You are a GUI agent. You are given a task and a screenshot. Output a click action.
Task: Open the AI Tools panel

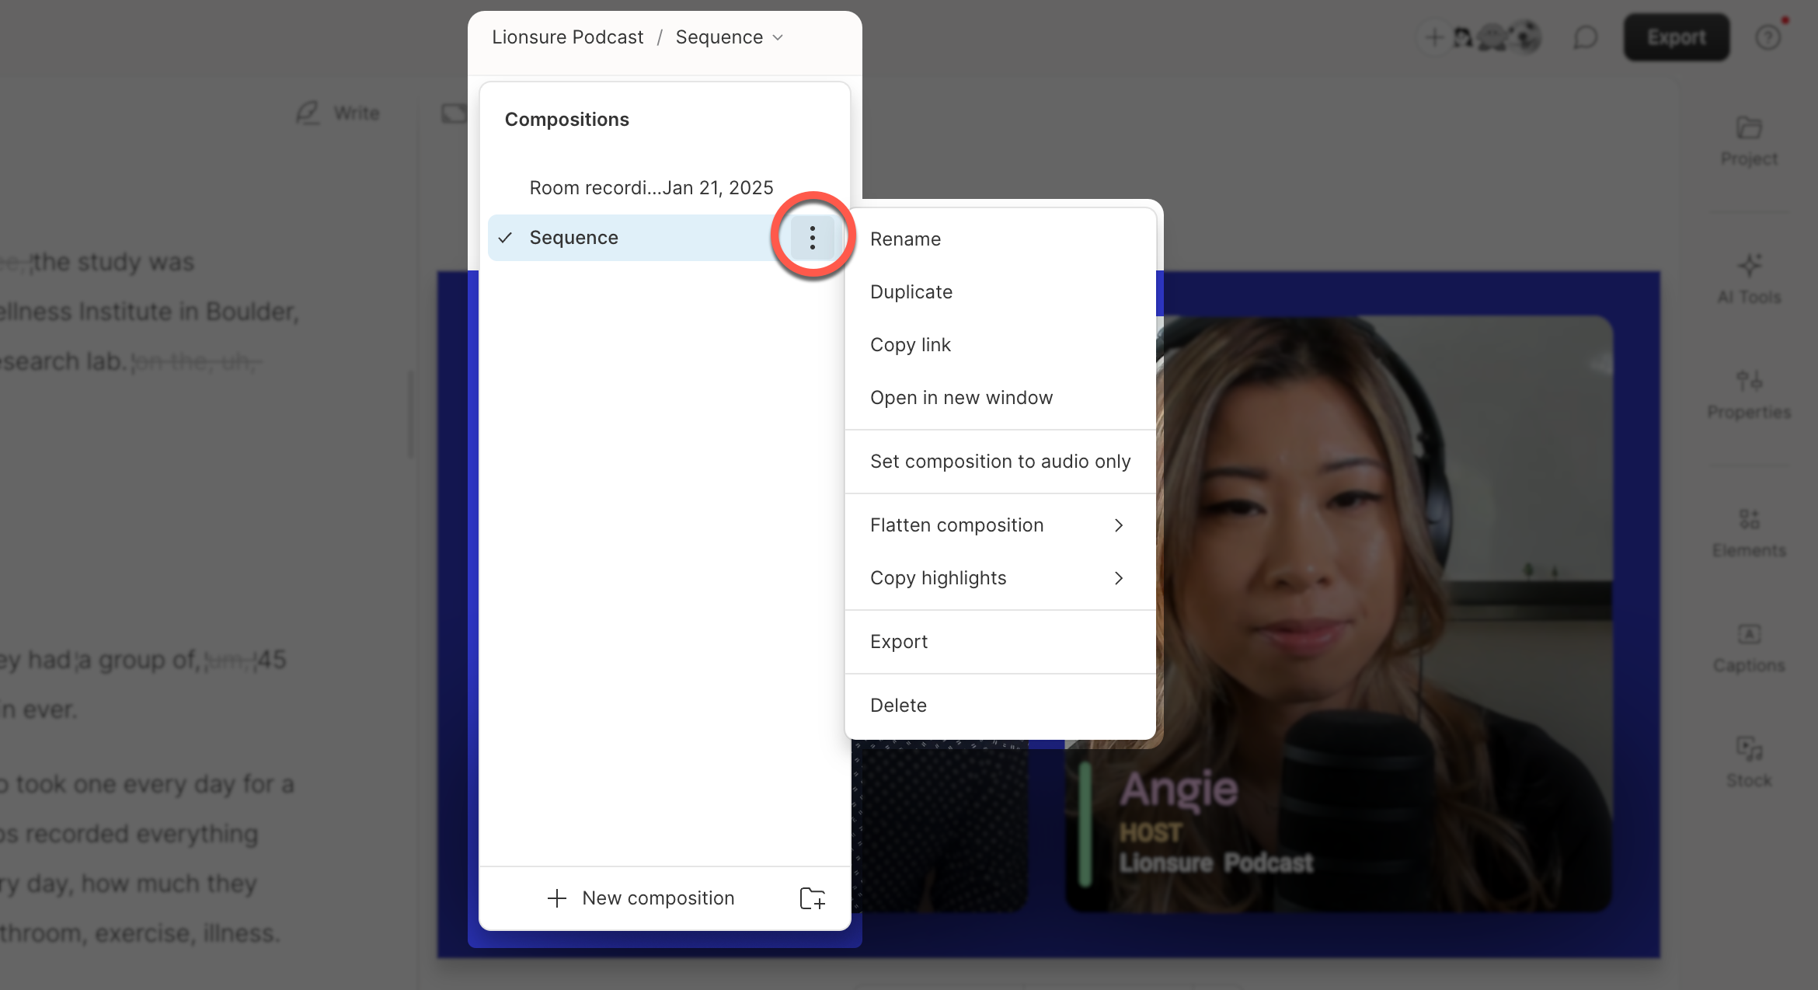pyautogui.click(x=1748, y=278)
